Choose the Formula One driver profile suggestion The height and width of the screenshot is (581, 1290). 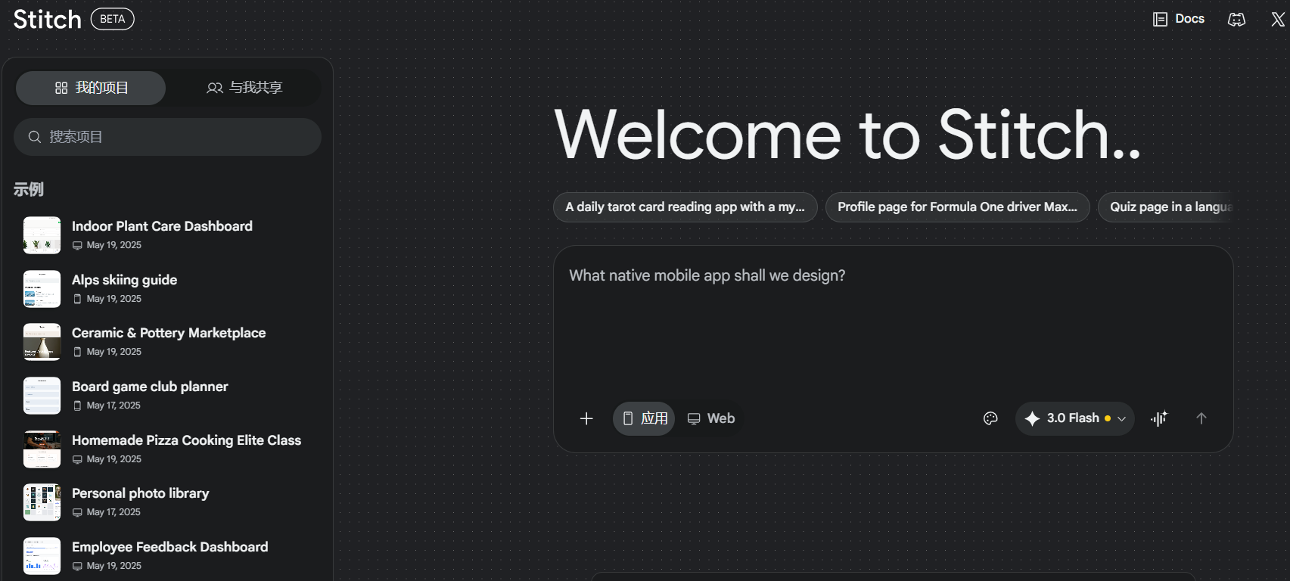coord(957,207)
